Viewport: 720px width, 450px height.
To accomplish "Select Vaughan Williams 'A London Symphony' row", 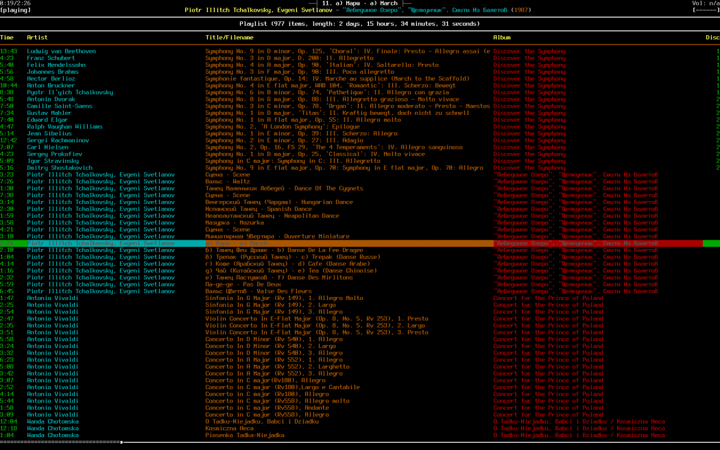I will [x=360, y=127].
